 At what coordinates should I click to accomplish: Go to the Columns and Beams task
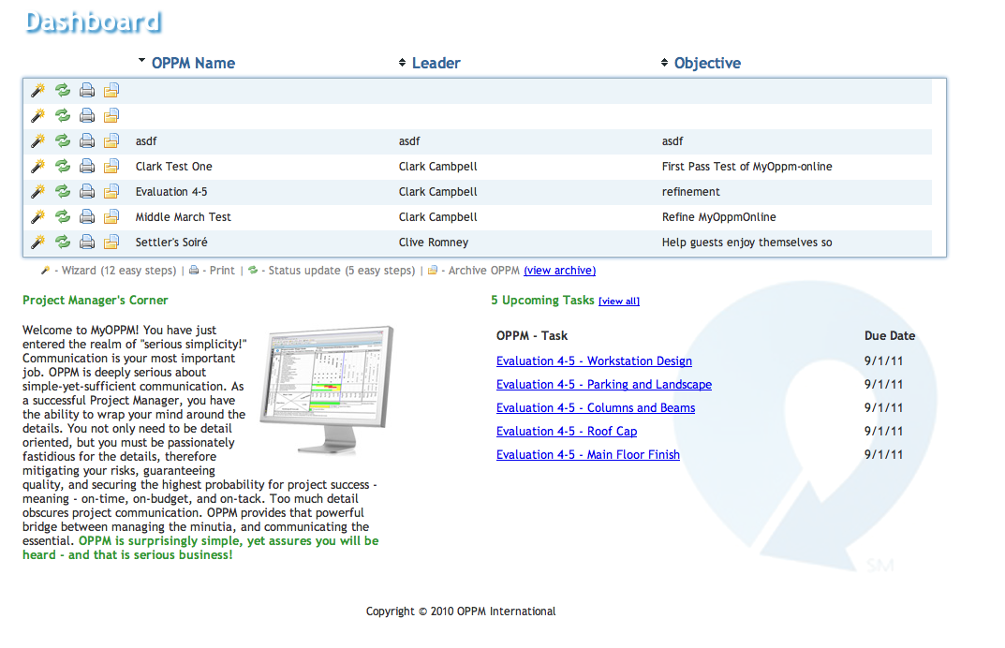pyautogui.click(x=596, y=407)
